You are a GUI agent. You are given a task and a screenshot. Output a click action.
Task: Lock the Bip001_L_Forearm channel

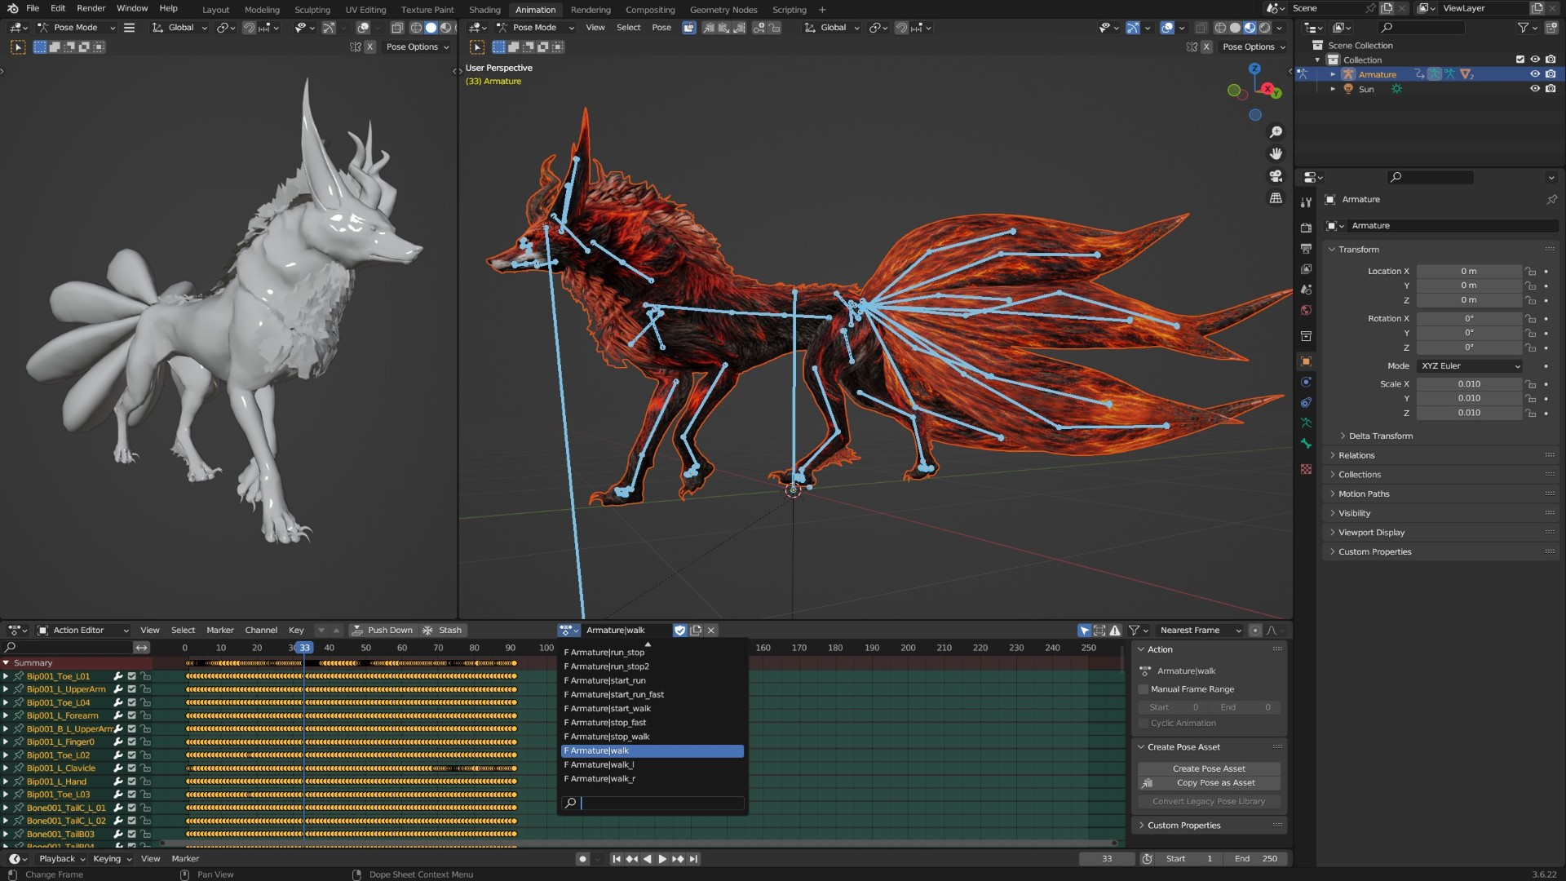146,715
